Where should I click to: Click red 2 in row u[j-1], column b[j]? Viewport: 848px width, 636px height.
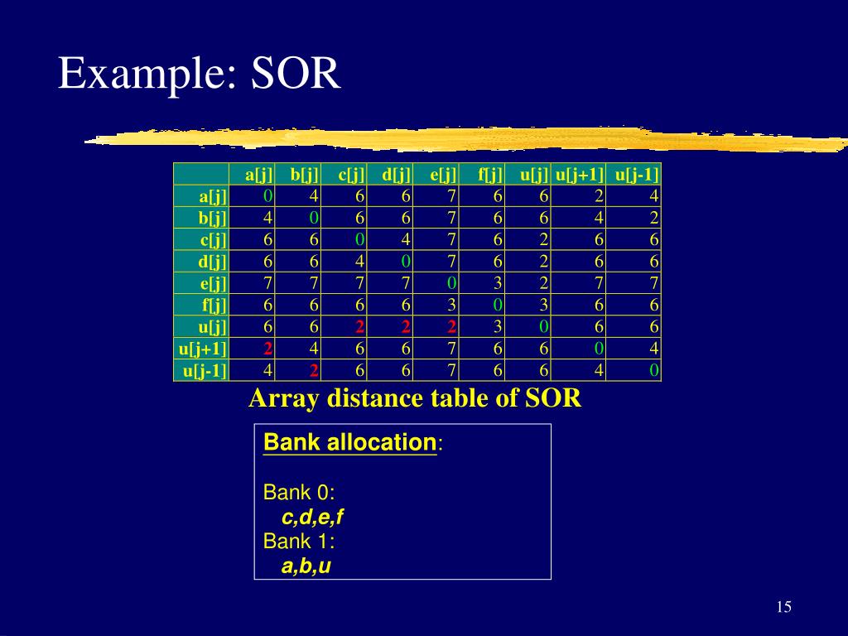click(314, 370)
